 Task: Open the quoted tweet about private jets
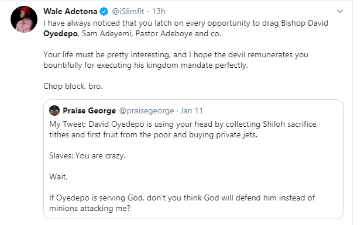click(x=194, y=159)
